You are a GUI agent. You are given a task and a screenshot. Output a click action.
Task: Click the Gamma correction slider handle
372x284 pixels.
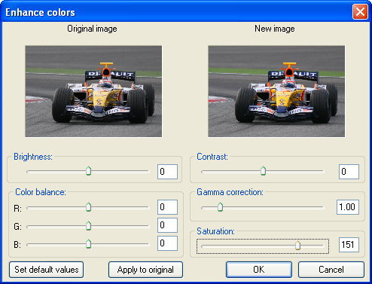click(x=220, y=207)
